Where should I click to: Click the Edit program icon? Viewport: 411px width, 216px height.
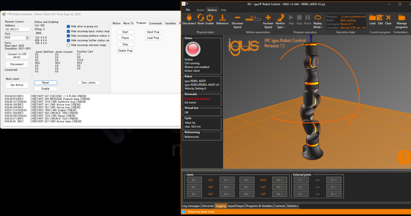(380, 18)
